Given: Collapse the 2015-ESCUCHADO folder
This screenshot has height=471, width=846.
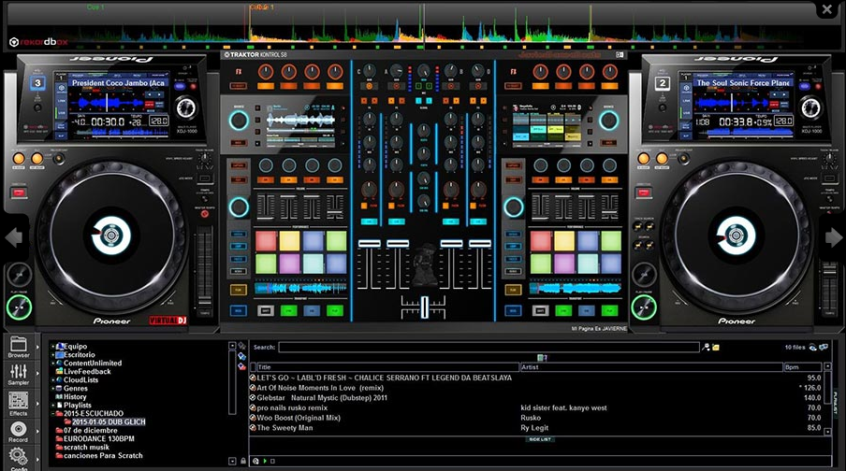Looking at the screenshot, I should click(52, 414).
